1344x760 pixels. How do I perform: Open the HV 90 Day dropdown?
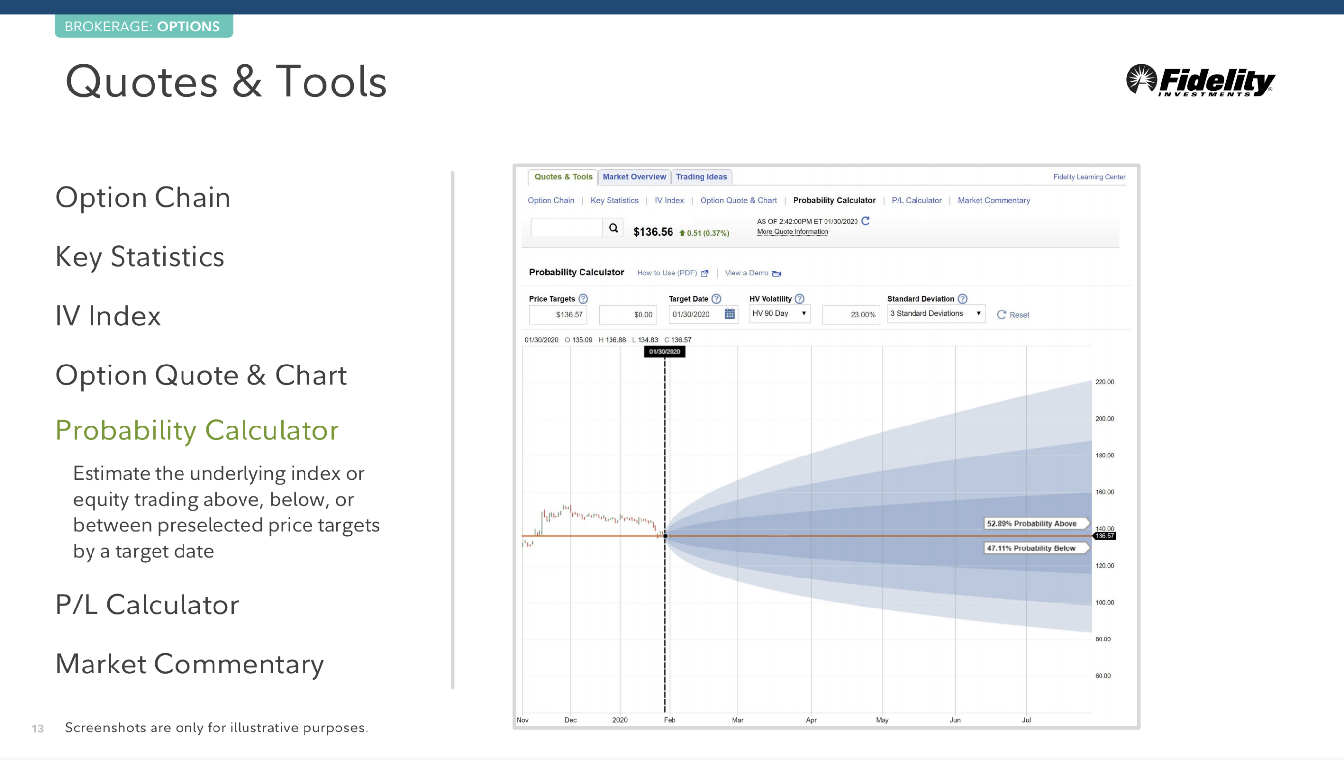(x=779, y=314)
